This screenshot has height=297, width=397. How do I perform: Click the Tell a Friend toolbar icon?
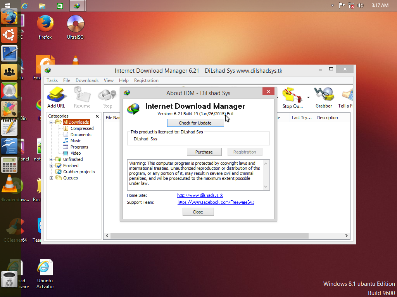tap(346, 98)
